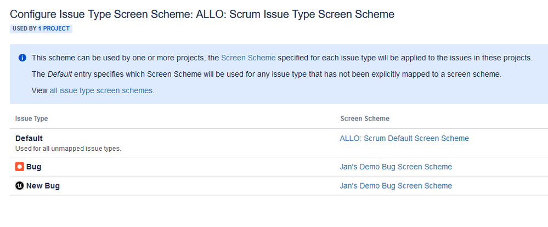Open Jan's Demo Bug Screen Scheme for Bug row
The height and width of the screenshot is (227, 548).
click(396, 167)
